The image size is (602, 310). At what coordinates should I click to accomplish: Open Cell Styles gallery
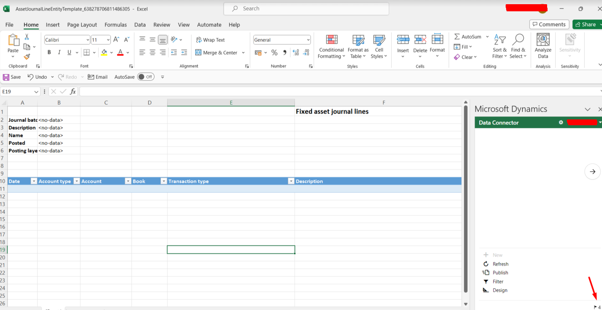pos(379,46)
